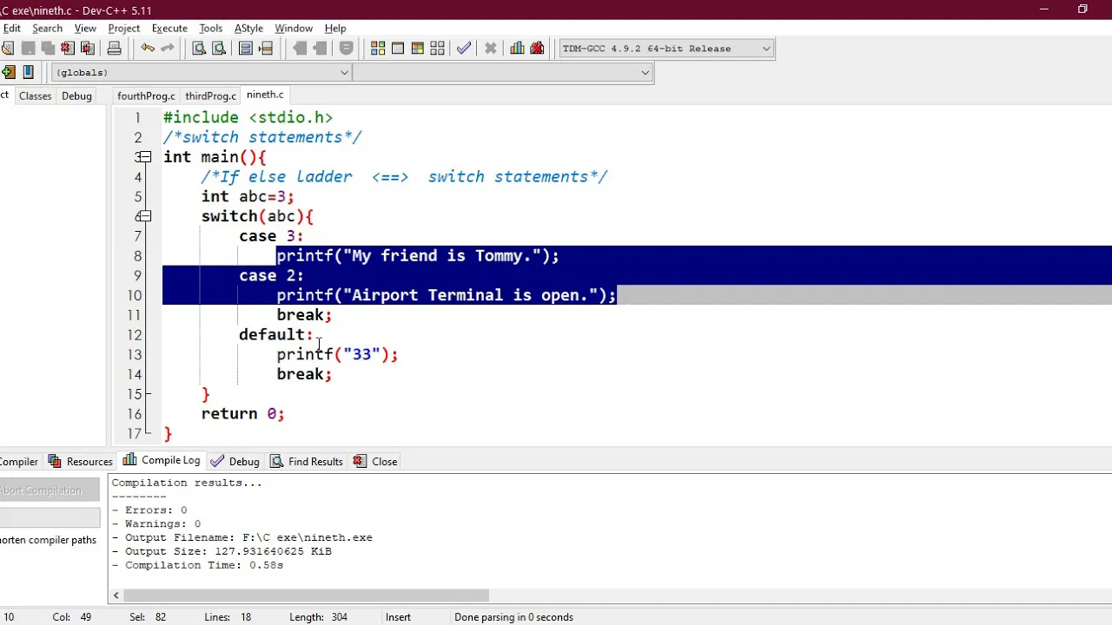The width and height of the screenshot is (1112, 625).
Task: Open the Execute menu
Action: click(x=169, y=28)
